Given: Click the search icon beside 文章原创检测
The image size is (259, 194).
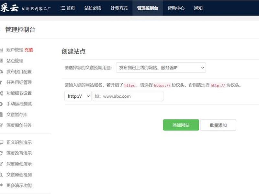Looking at the screenshot, I should tap(1, 175).
